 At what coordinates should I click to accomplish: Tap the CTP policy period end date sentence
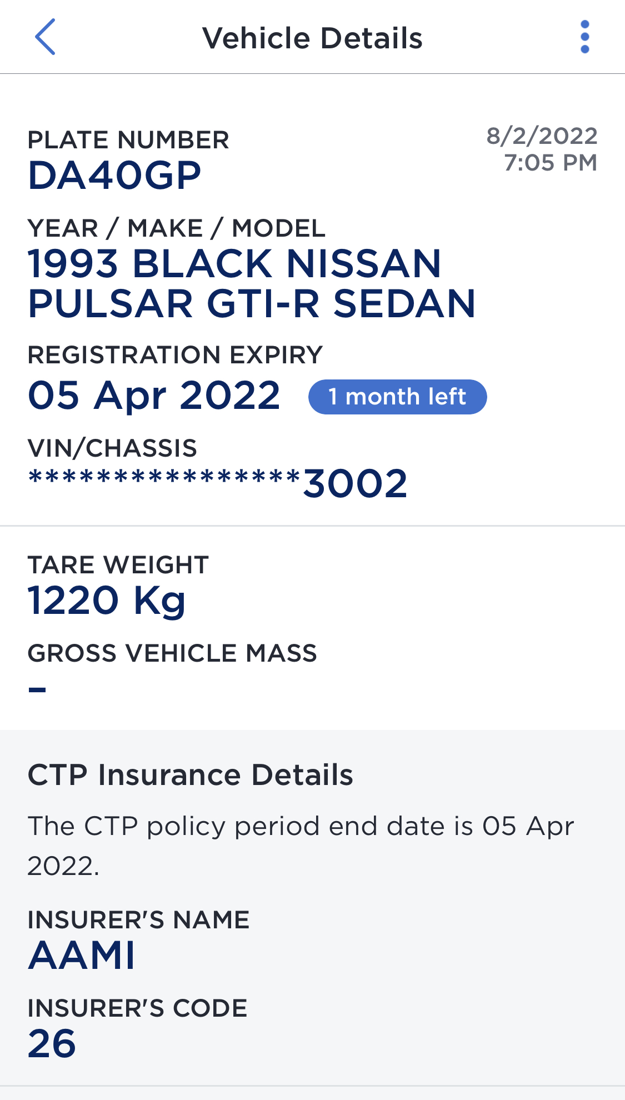[x=300, y=846]
